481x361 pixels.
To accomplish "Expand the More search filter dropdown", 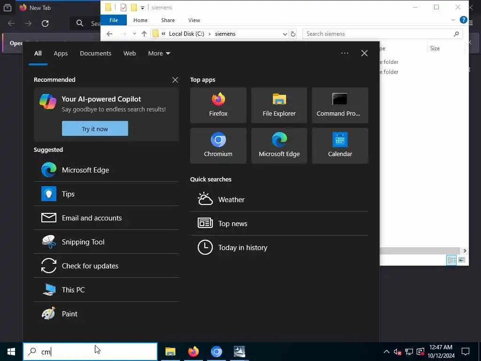I will click(159, 53).
